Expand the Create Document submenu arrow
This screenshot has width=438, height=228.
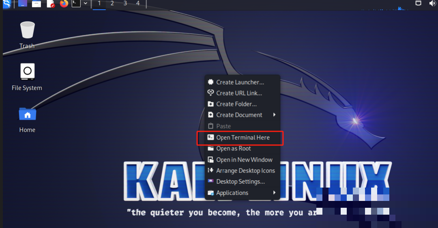pos(274,115)
